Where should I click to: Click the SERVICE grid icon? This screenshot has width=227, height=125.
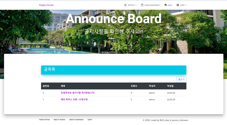tap(125, 5)
